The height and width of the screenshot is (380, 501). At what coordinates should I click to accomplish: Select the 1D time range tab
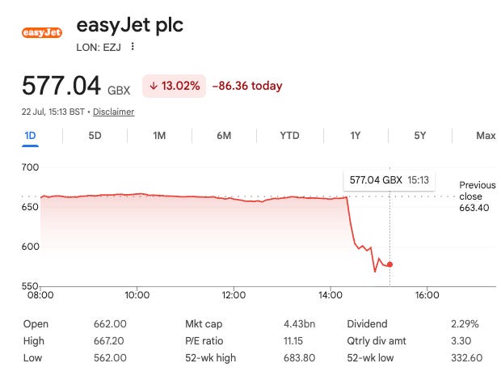coord(30,136)
